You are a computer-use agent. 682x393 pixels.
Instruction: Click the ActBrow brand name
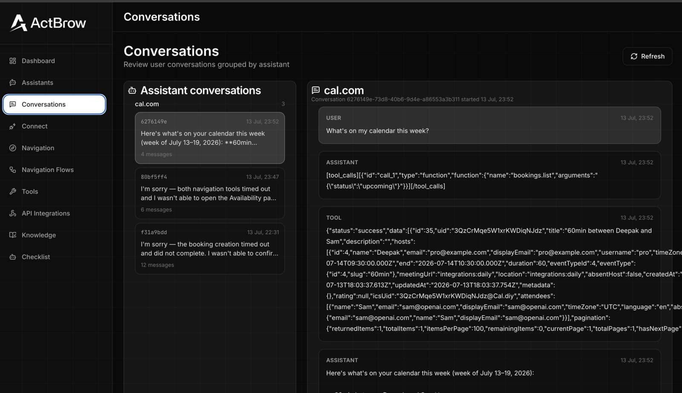tap(58, 23)
